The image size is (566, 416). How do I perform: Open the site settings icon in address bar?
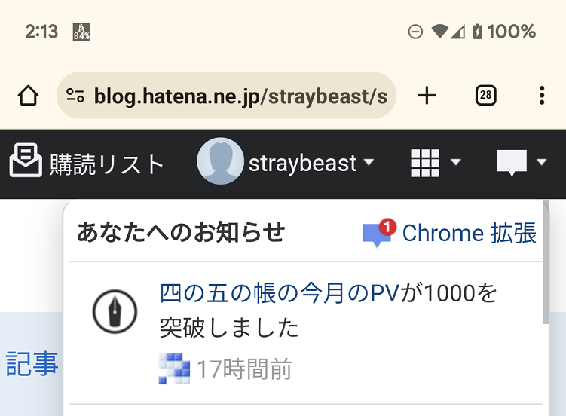coord(75,96)
